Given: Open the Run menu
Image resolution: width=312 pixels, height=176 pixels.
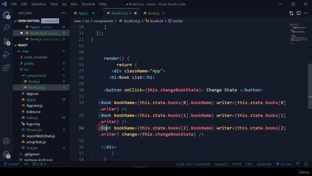Looking at the screenshot, I should (74, 4).
